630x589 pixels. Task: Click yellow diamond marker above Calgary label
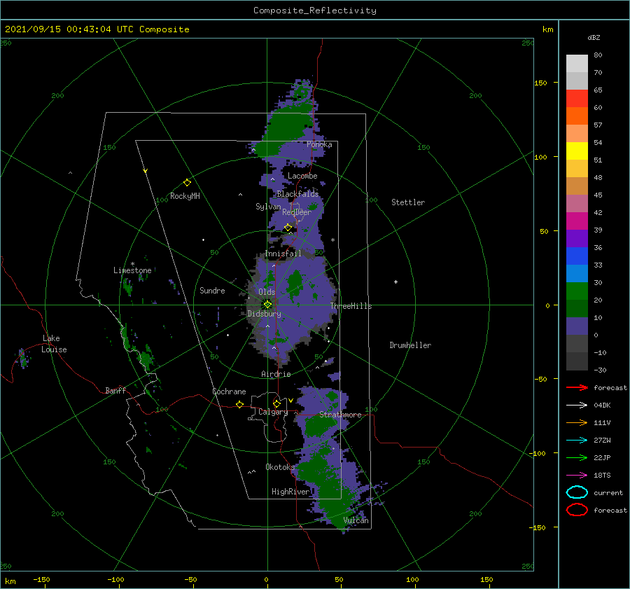pyautogui.click(x=276, y=403)
